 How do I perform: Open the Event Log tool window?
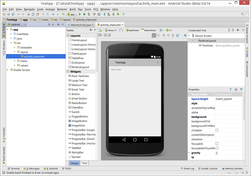(187, 168)
